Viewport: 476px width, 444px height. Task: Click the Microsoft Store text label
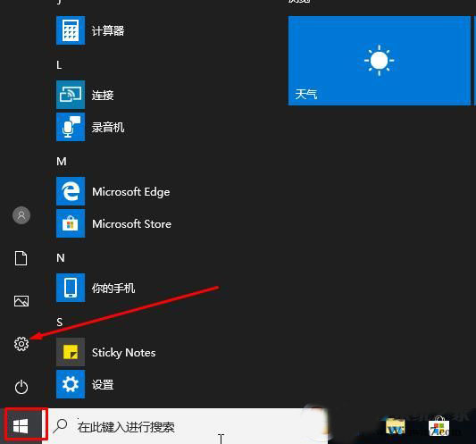coord(132,224)
